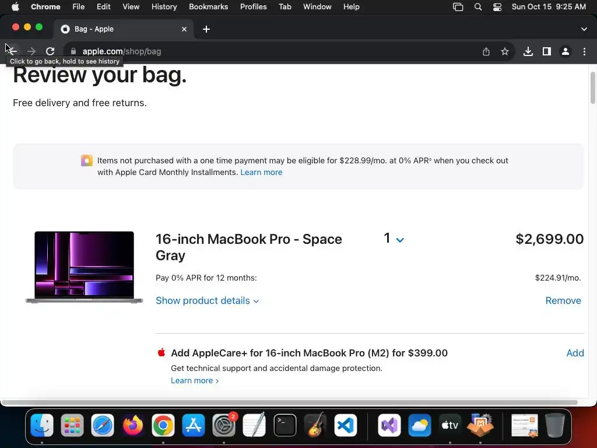Open the Apple menu logo
The image size is (597, 448).
point(15,6)
